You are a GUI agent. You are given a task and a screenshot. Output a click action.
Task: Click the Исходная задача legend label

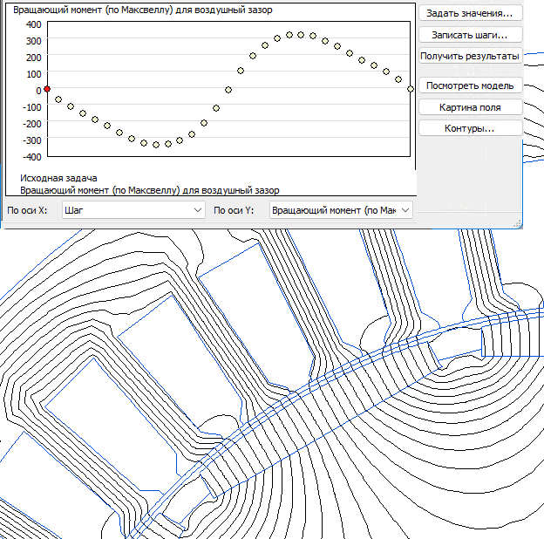(58, 178)
